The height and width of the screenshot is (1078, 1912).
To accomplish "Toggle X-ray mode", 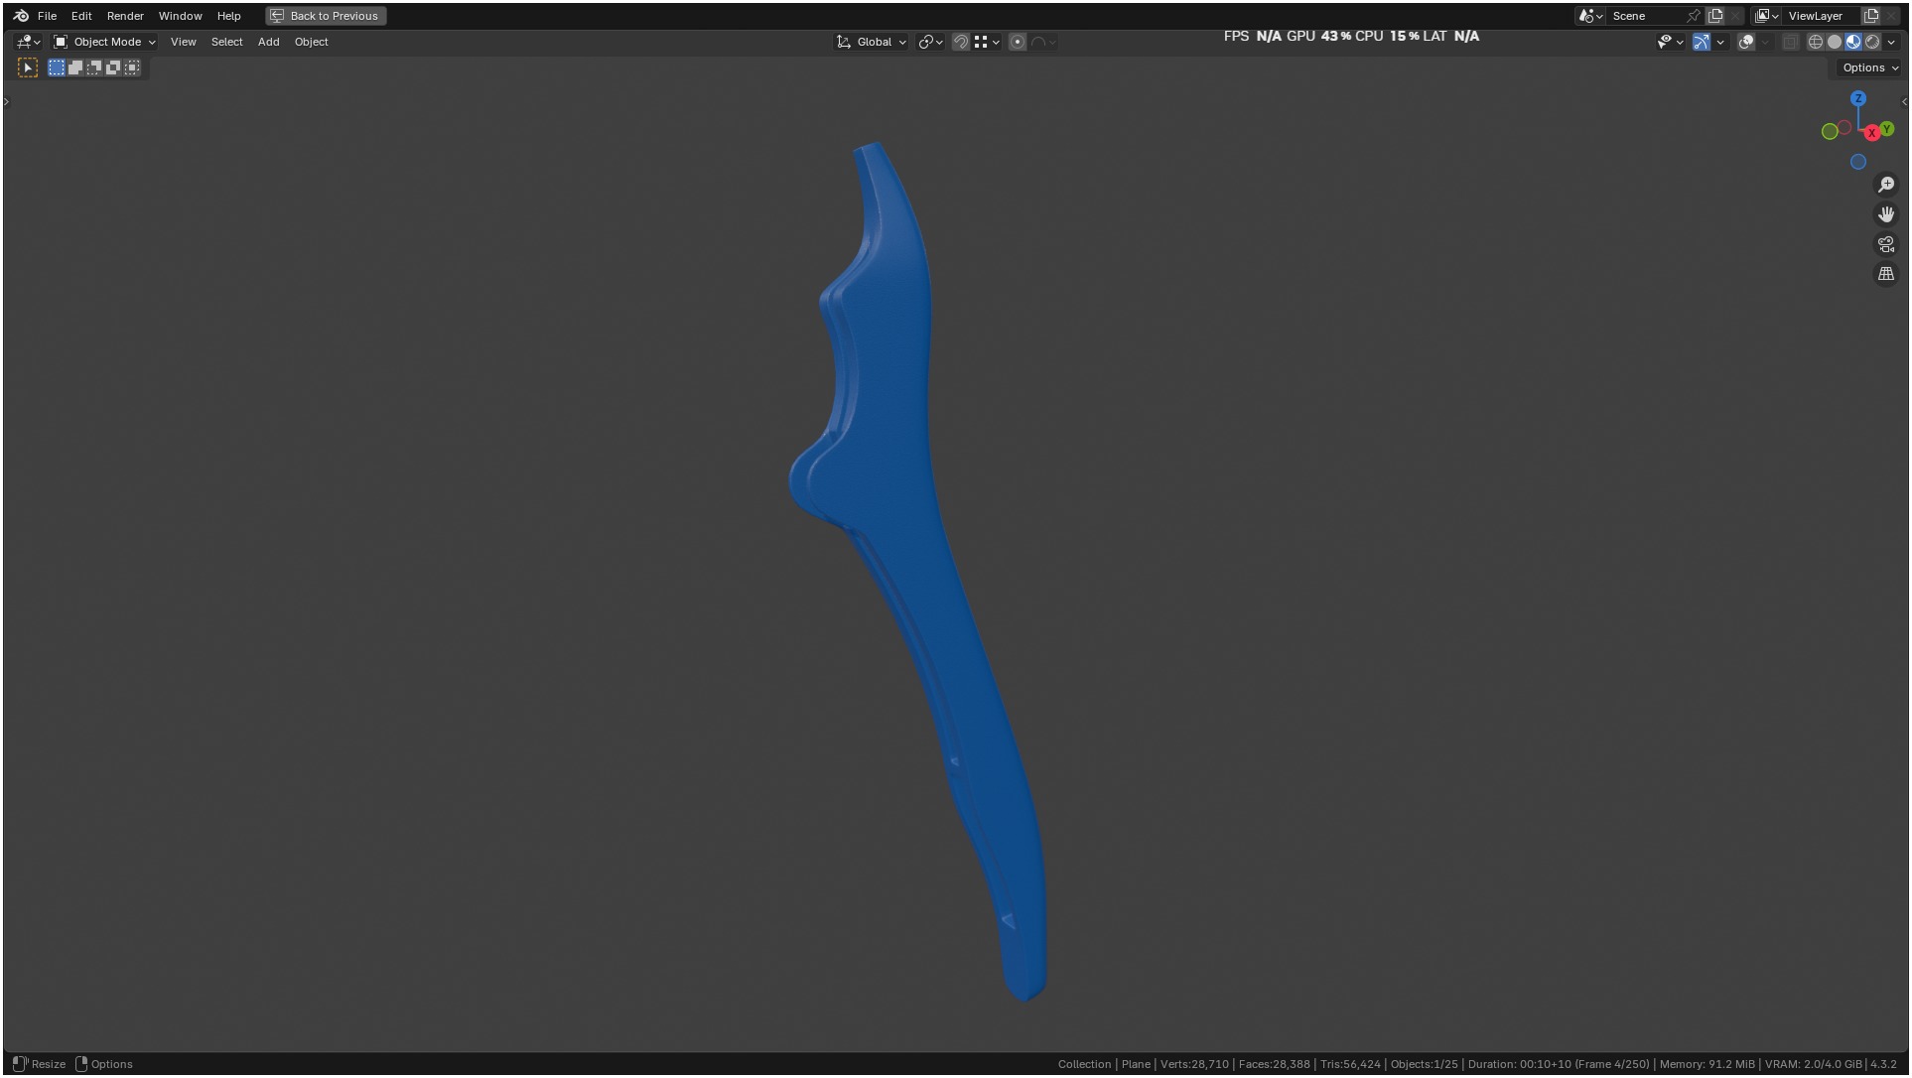I will tap(1790, 42).
